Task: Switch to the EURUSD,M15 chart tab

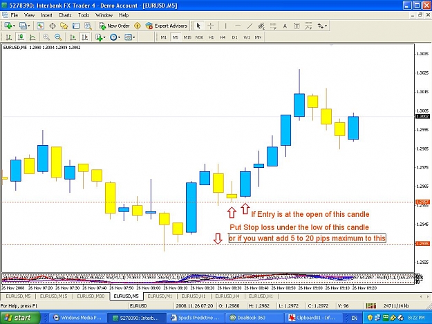Action: tap(53, 296)
